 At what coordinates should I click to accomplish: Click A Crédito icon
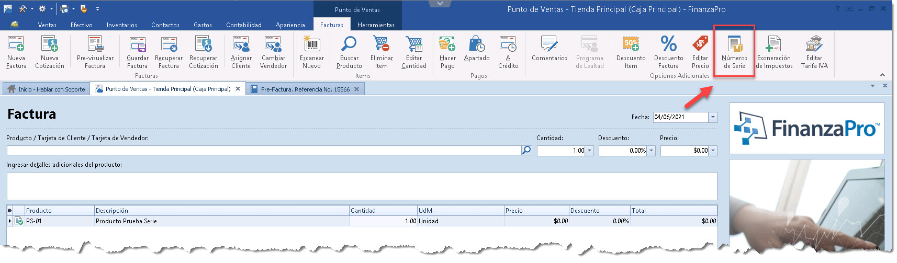[x=508, y=44]
